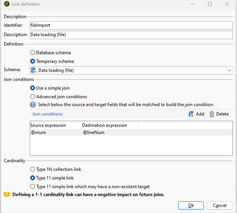The image size is (237, 213).
Task: Click into the Identifier input field
Action: point(131,25)
